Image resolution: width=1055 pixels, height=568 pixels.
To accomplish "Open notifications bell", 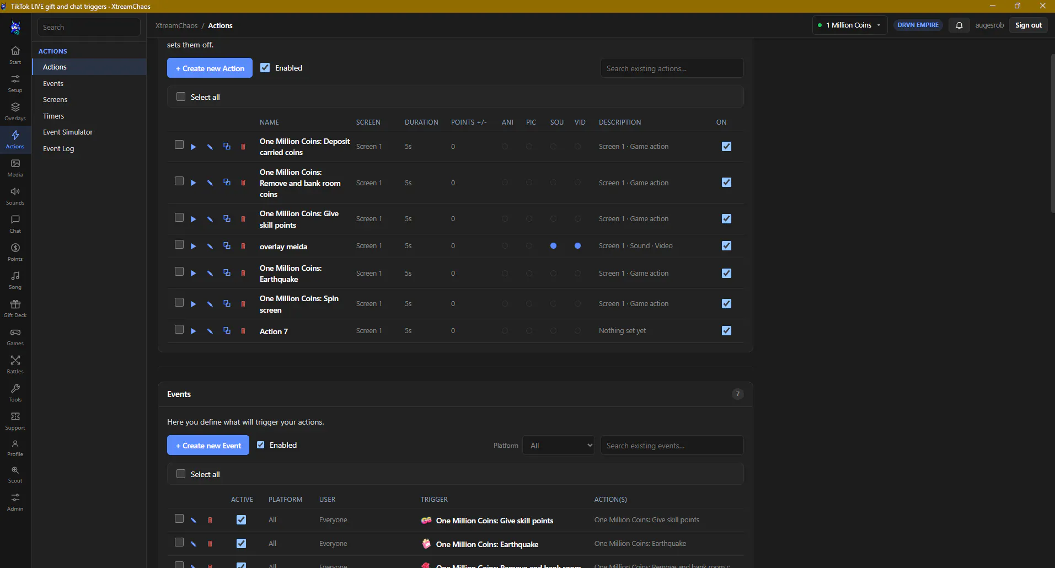I will point(959,25).
